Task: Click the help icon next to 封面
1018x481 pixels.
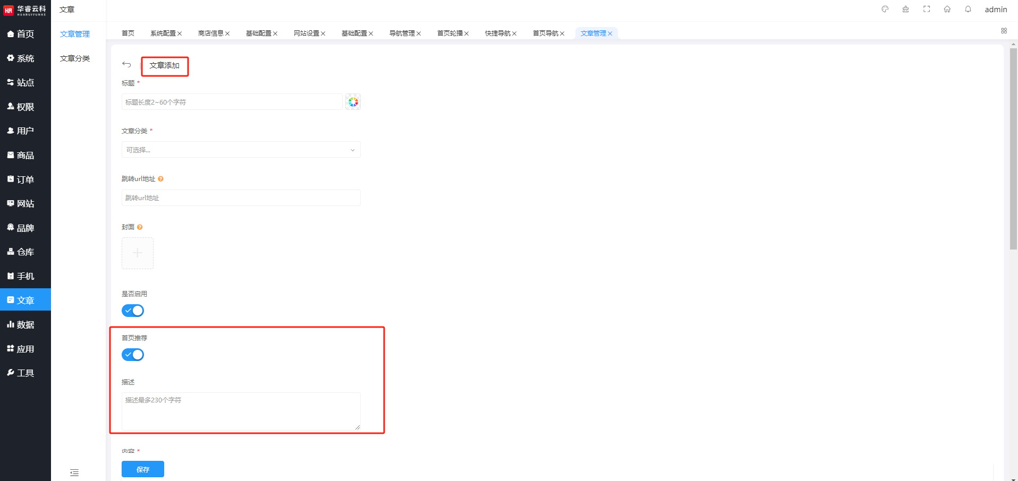Action: (x=140, y=227)
